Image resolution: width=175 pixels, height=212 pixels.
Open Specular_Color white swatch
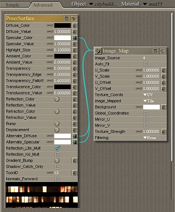pyautogui.click(x=62, y=38)
